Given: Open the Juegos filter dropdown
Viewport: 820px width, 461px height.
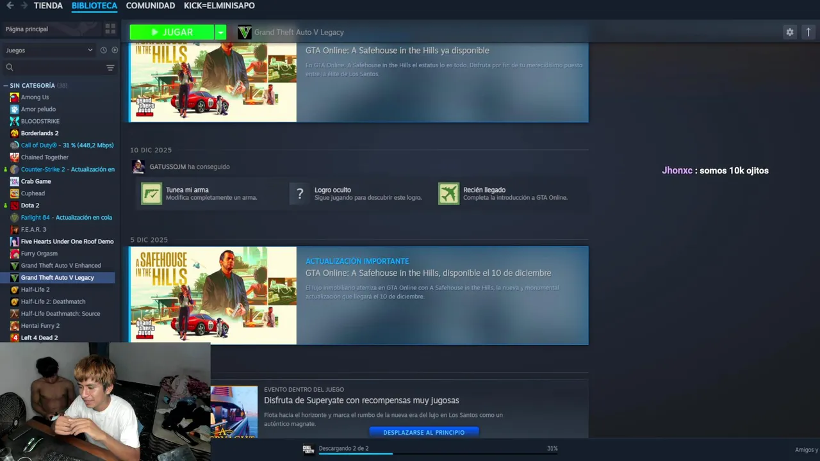Looking at the screenshot, I should (48, 50).
